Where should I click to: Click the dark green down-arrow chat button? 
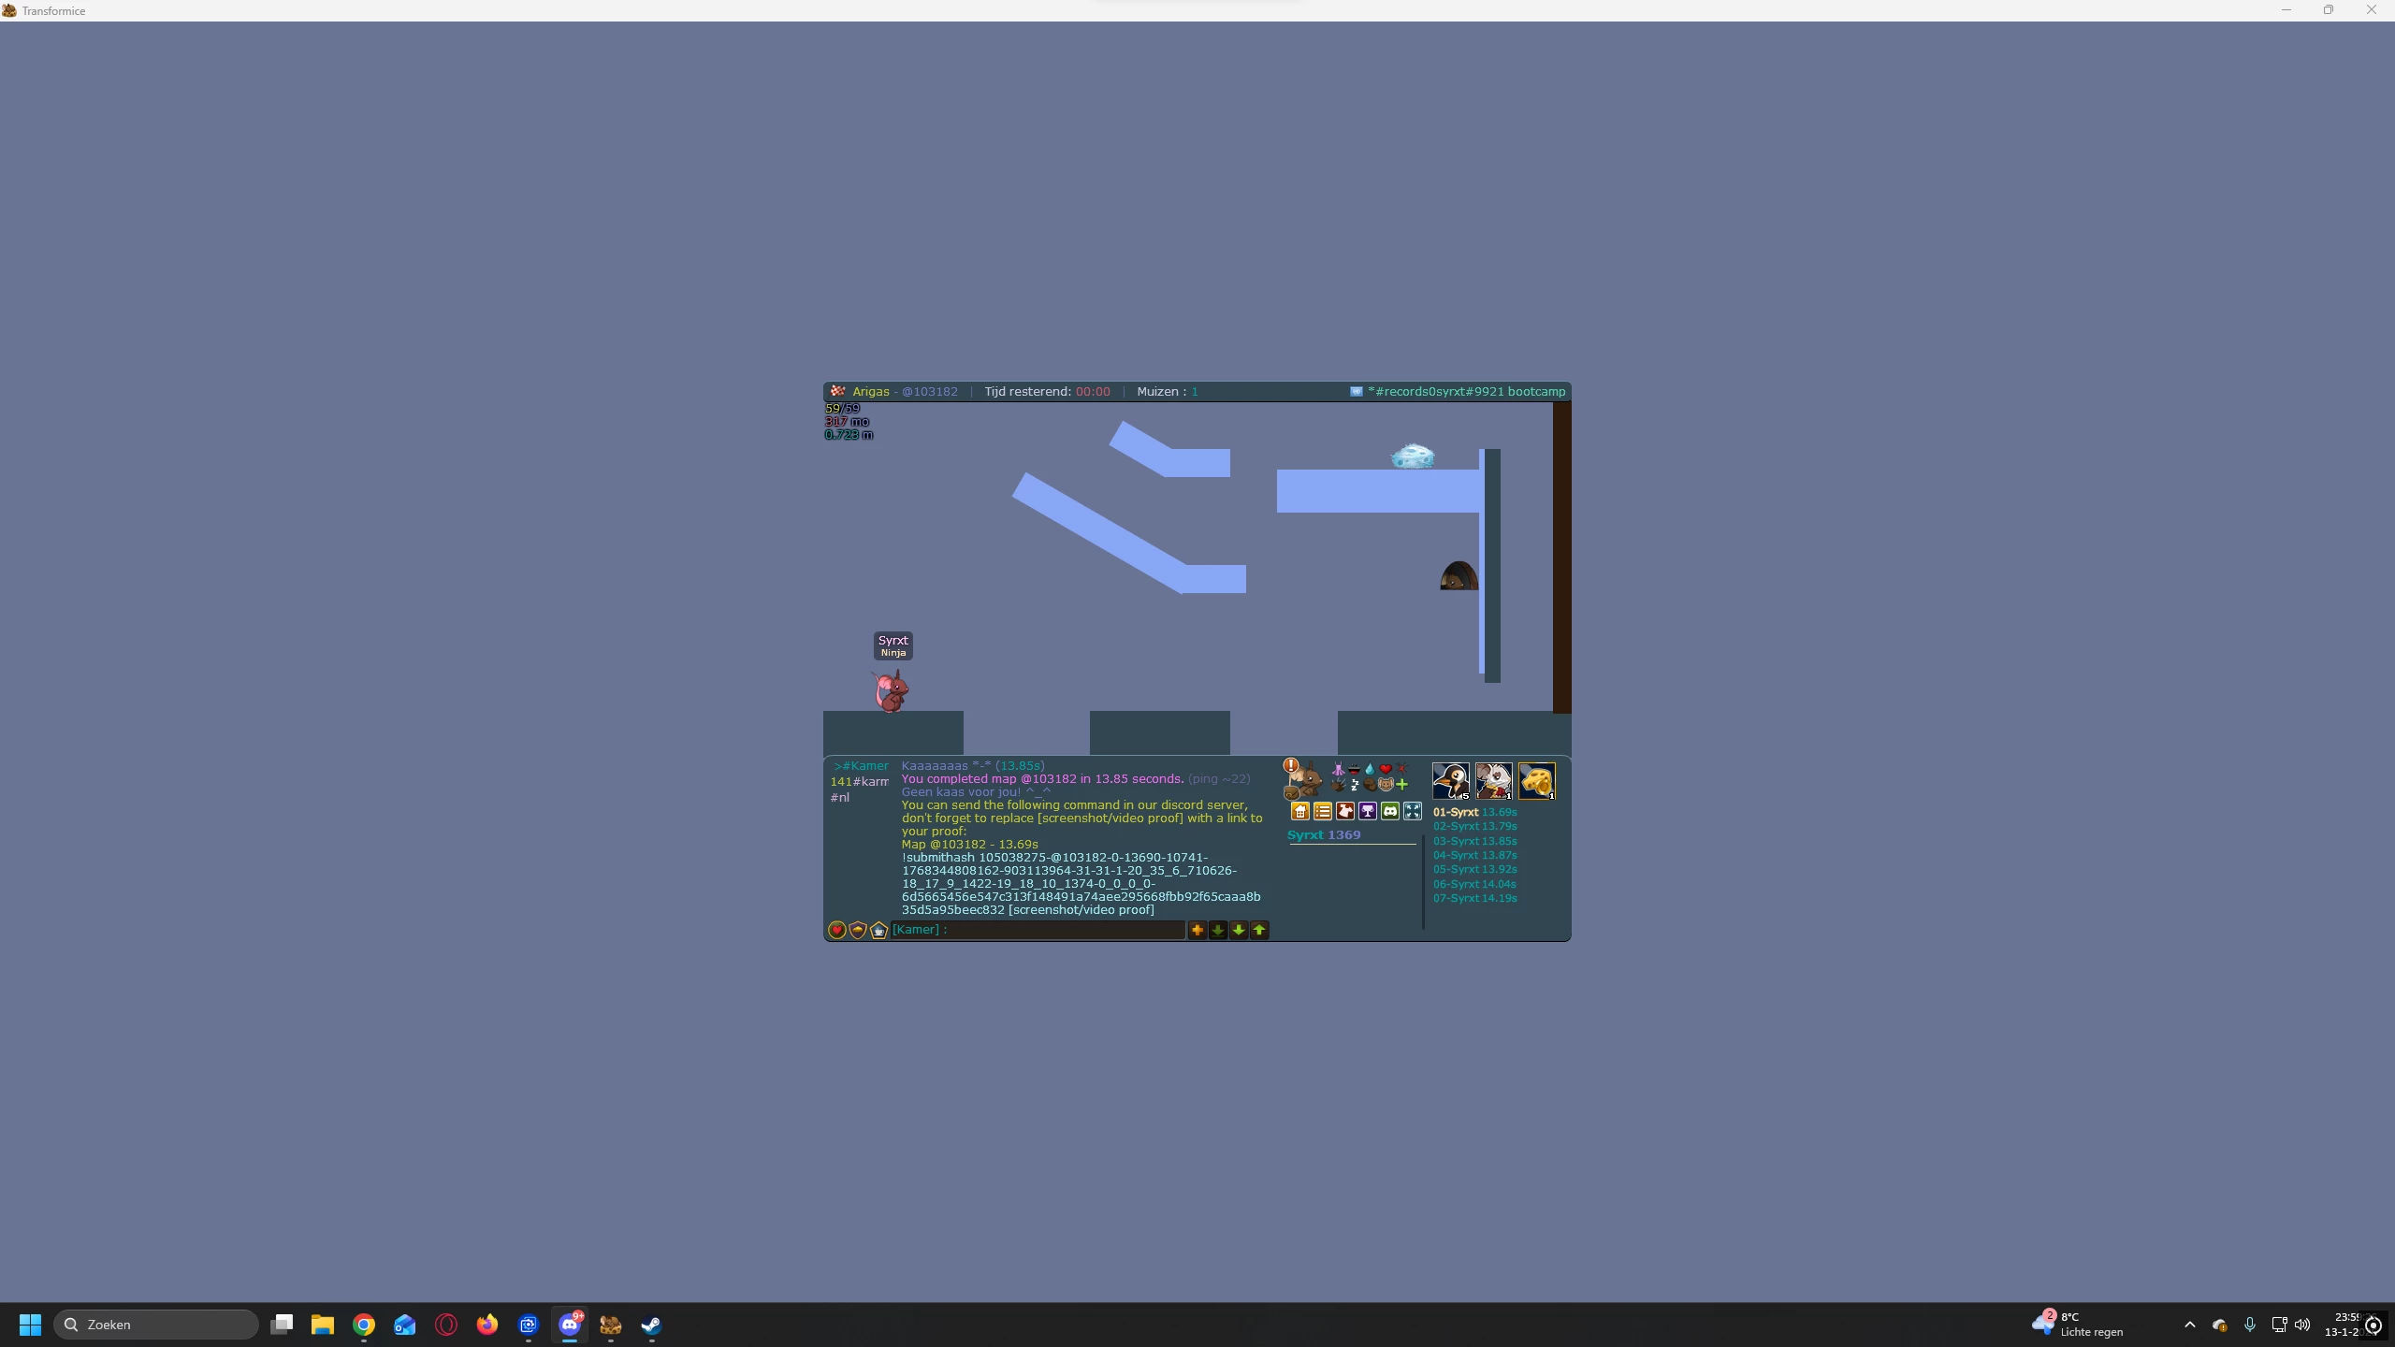coord(1218,930)
